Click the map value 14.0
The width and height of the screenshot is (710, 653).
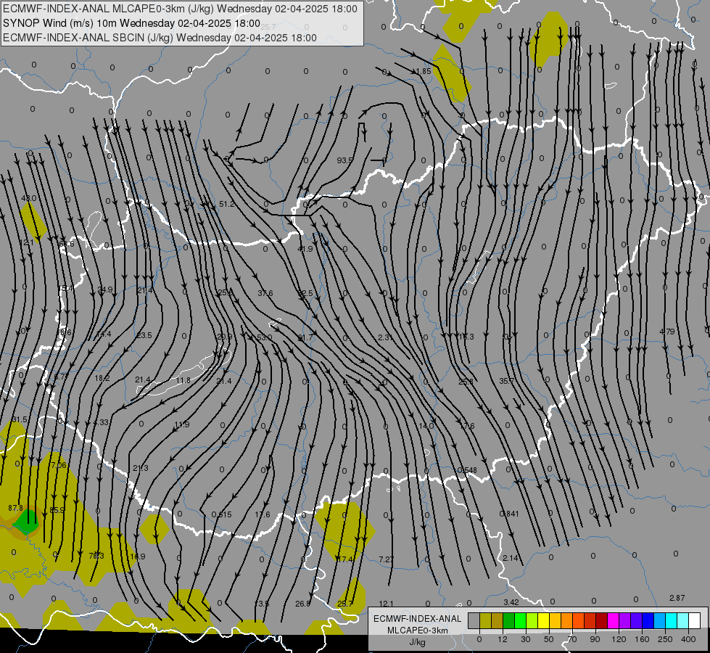click(x=426, y=425)
